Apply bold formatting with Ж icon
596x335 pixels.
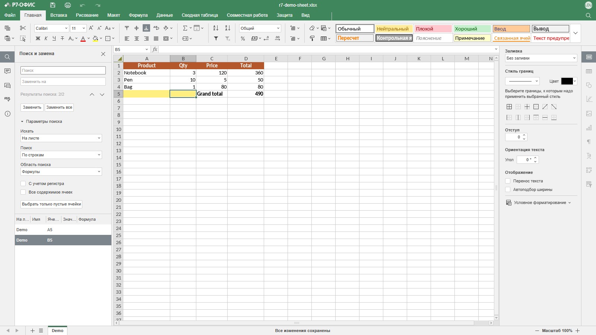point(38,38)
